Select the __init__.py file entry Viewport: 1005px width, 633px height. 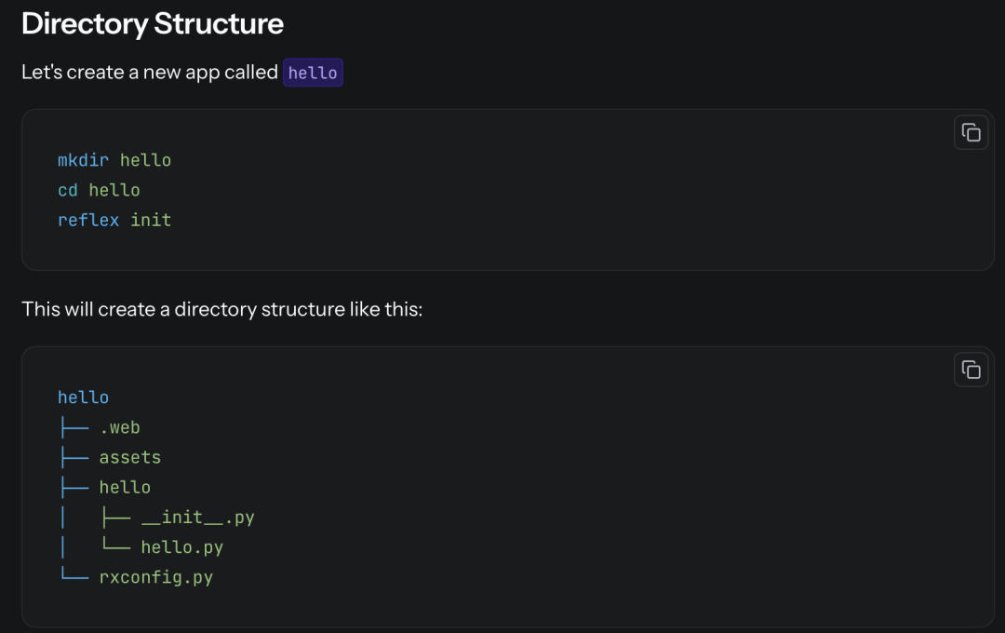coord(197,517)
